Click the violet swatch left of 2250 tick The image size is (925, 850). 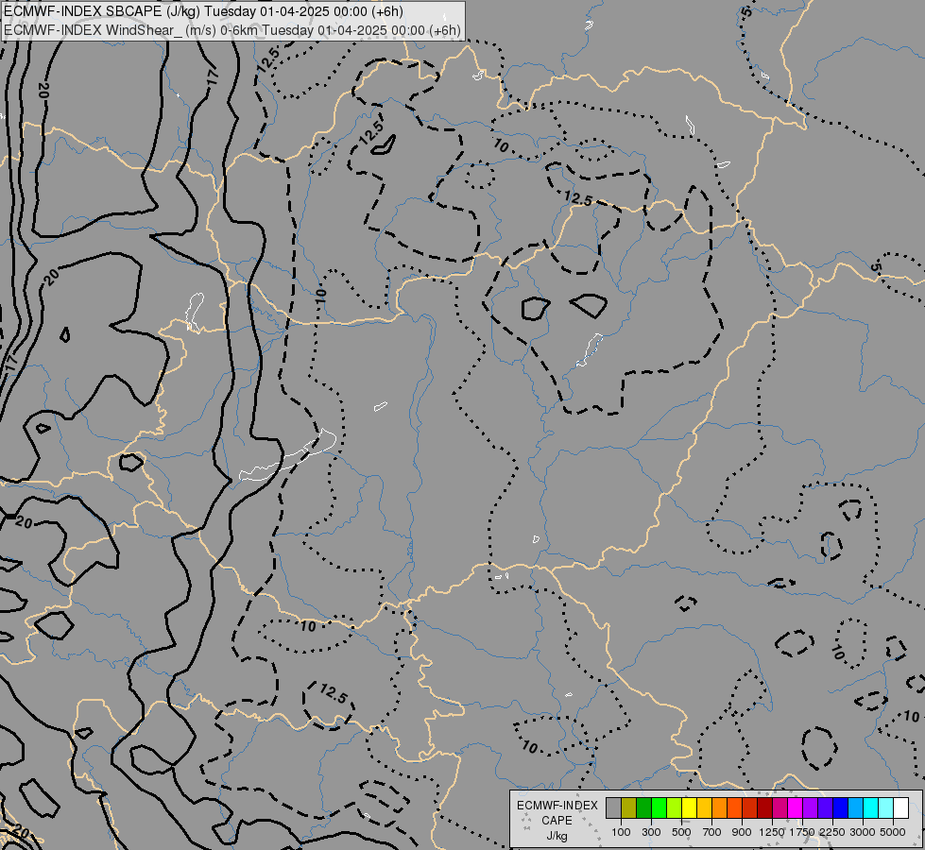pos(825,807)
